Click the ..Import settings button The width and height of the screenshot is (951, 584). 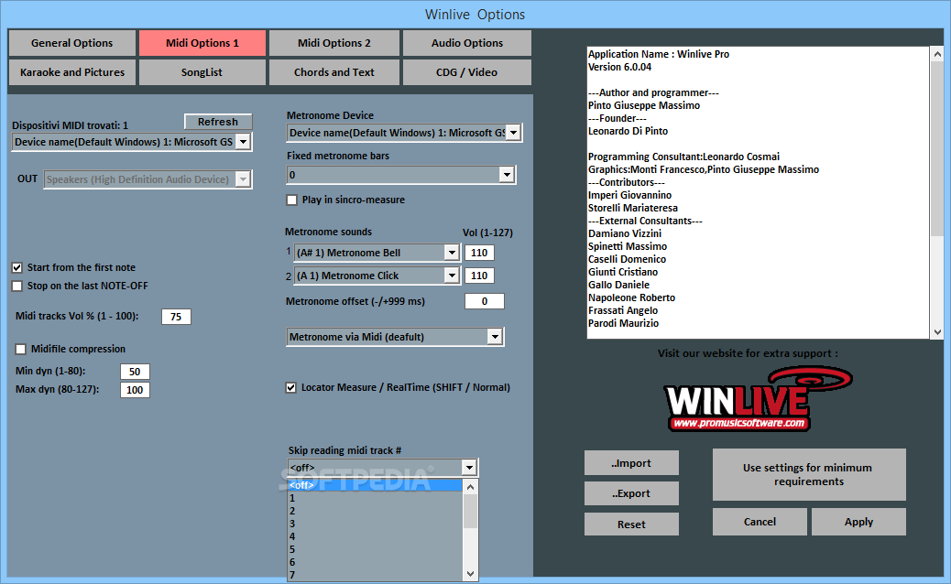[631, 463]
